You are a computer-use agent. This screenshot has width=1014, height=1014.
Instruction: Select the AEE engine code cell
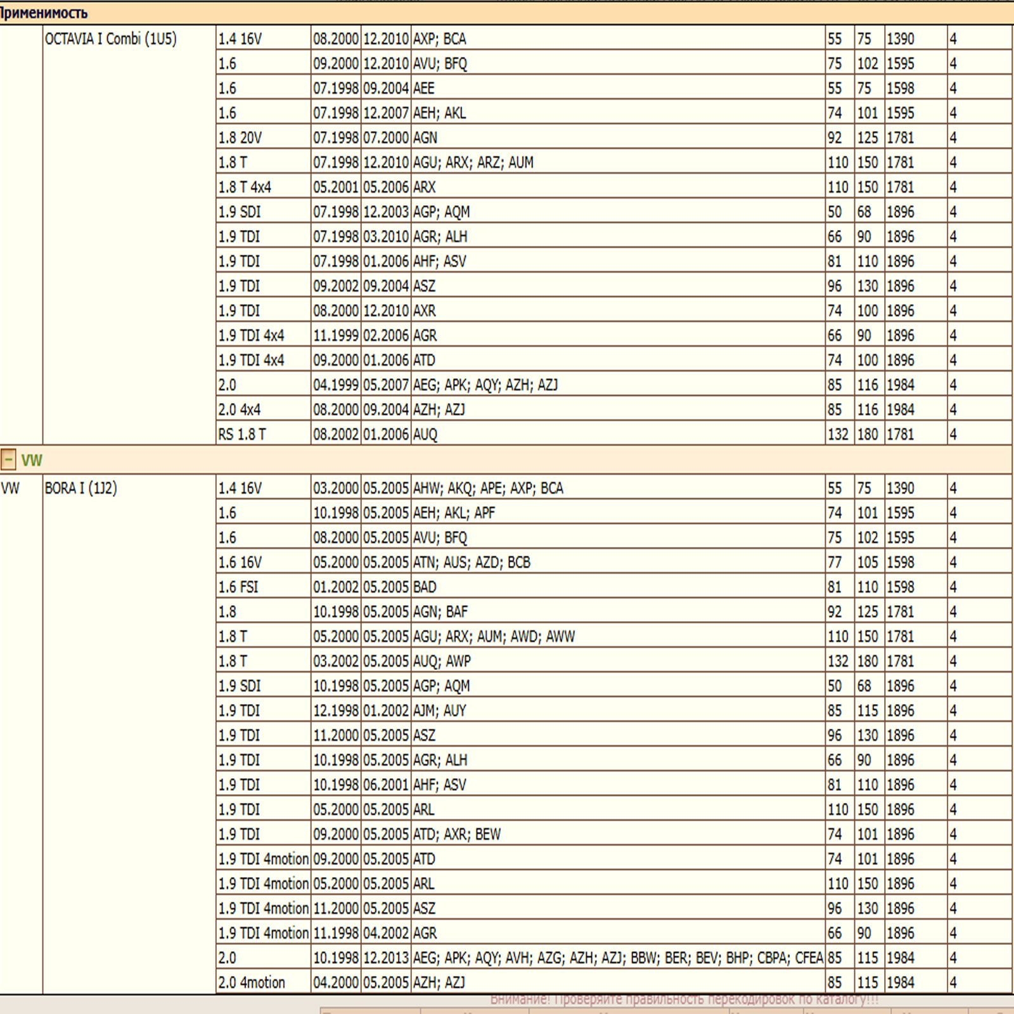click(x=618, y=89)
